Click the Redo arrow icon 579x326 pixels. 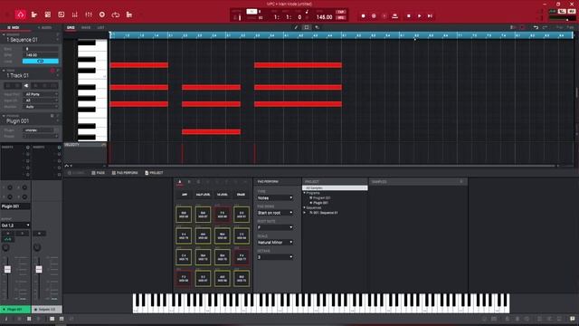point(545,27)
